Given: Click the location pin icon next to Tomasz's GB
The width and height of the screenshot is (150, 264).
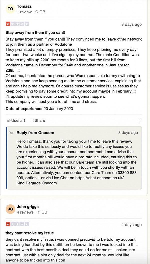Looking at the screenshot, I should [37, 12].
